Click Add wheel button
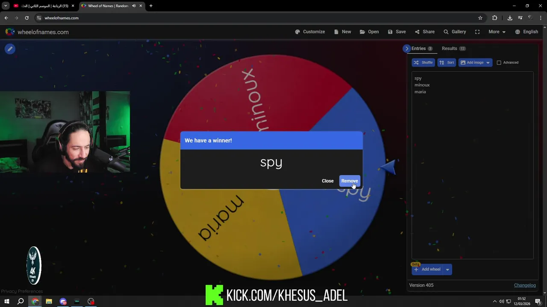This screenshot has height=307, width=547. (x=427, y=269)
